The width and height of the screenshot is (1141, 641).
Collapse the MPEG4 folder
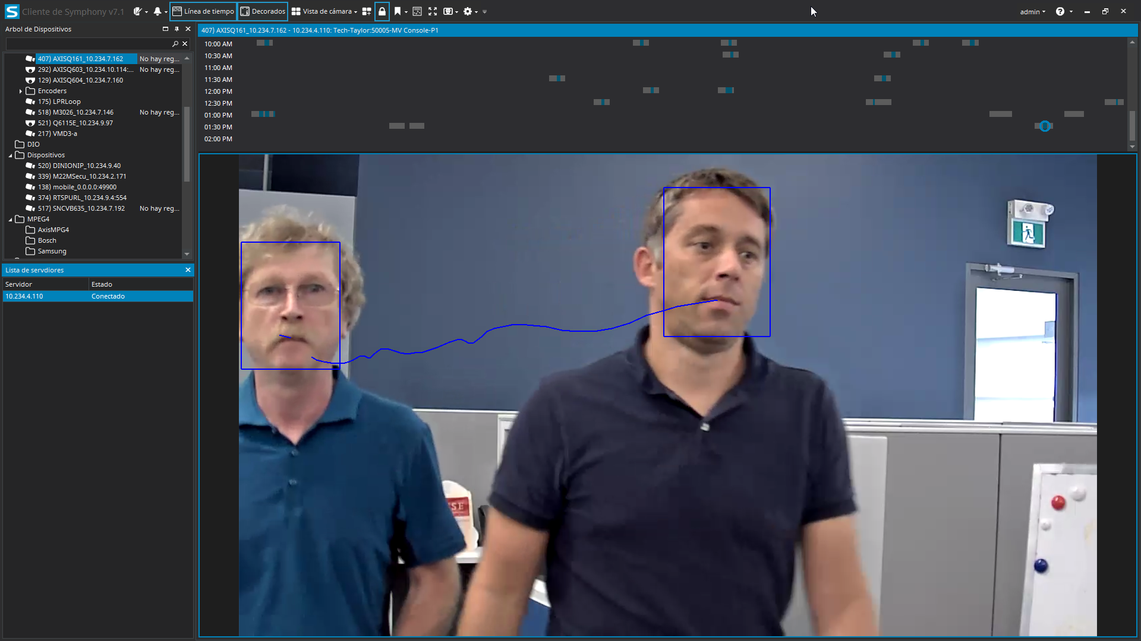(10, 220)
